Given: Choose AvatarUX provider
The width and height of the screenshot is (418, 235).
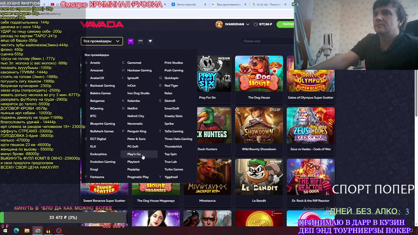Looking at the screenshot, I should (97, 78).
